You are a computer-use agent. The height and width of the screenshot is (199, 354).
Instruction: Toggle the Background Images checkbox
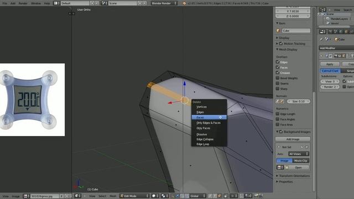pos(281,132)
